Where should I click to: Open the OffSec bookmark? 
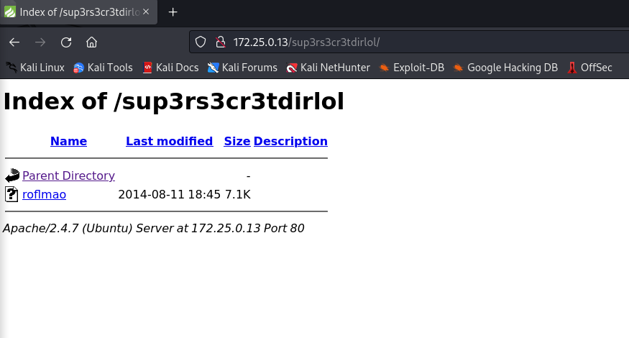pos(589,68)
